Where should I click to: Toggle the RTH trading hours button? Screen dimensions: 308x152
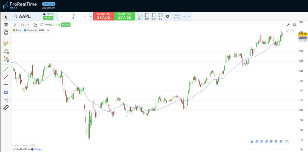click(42, 30)
